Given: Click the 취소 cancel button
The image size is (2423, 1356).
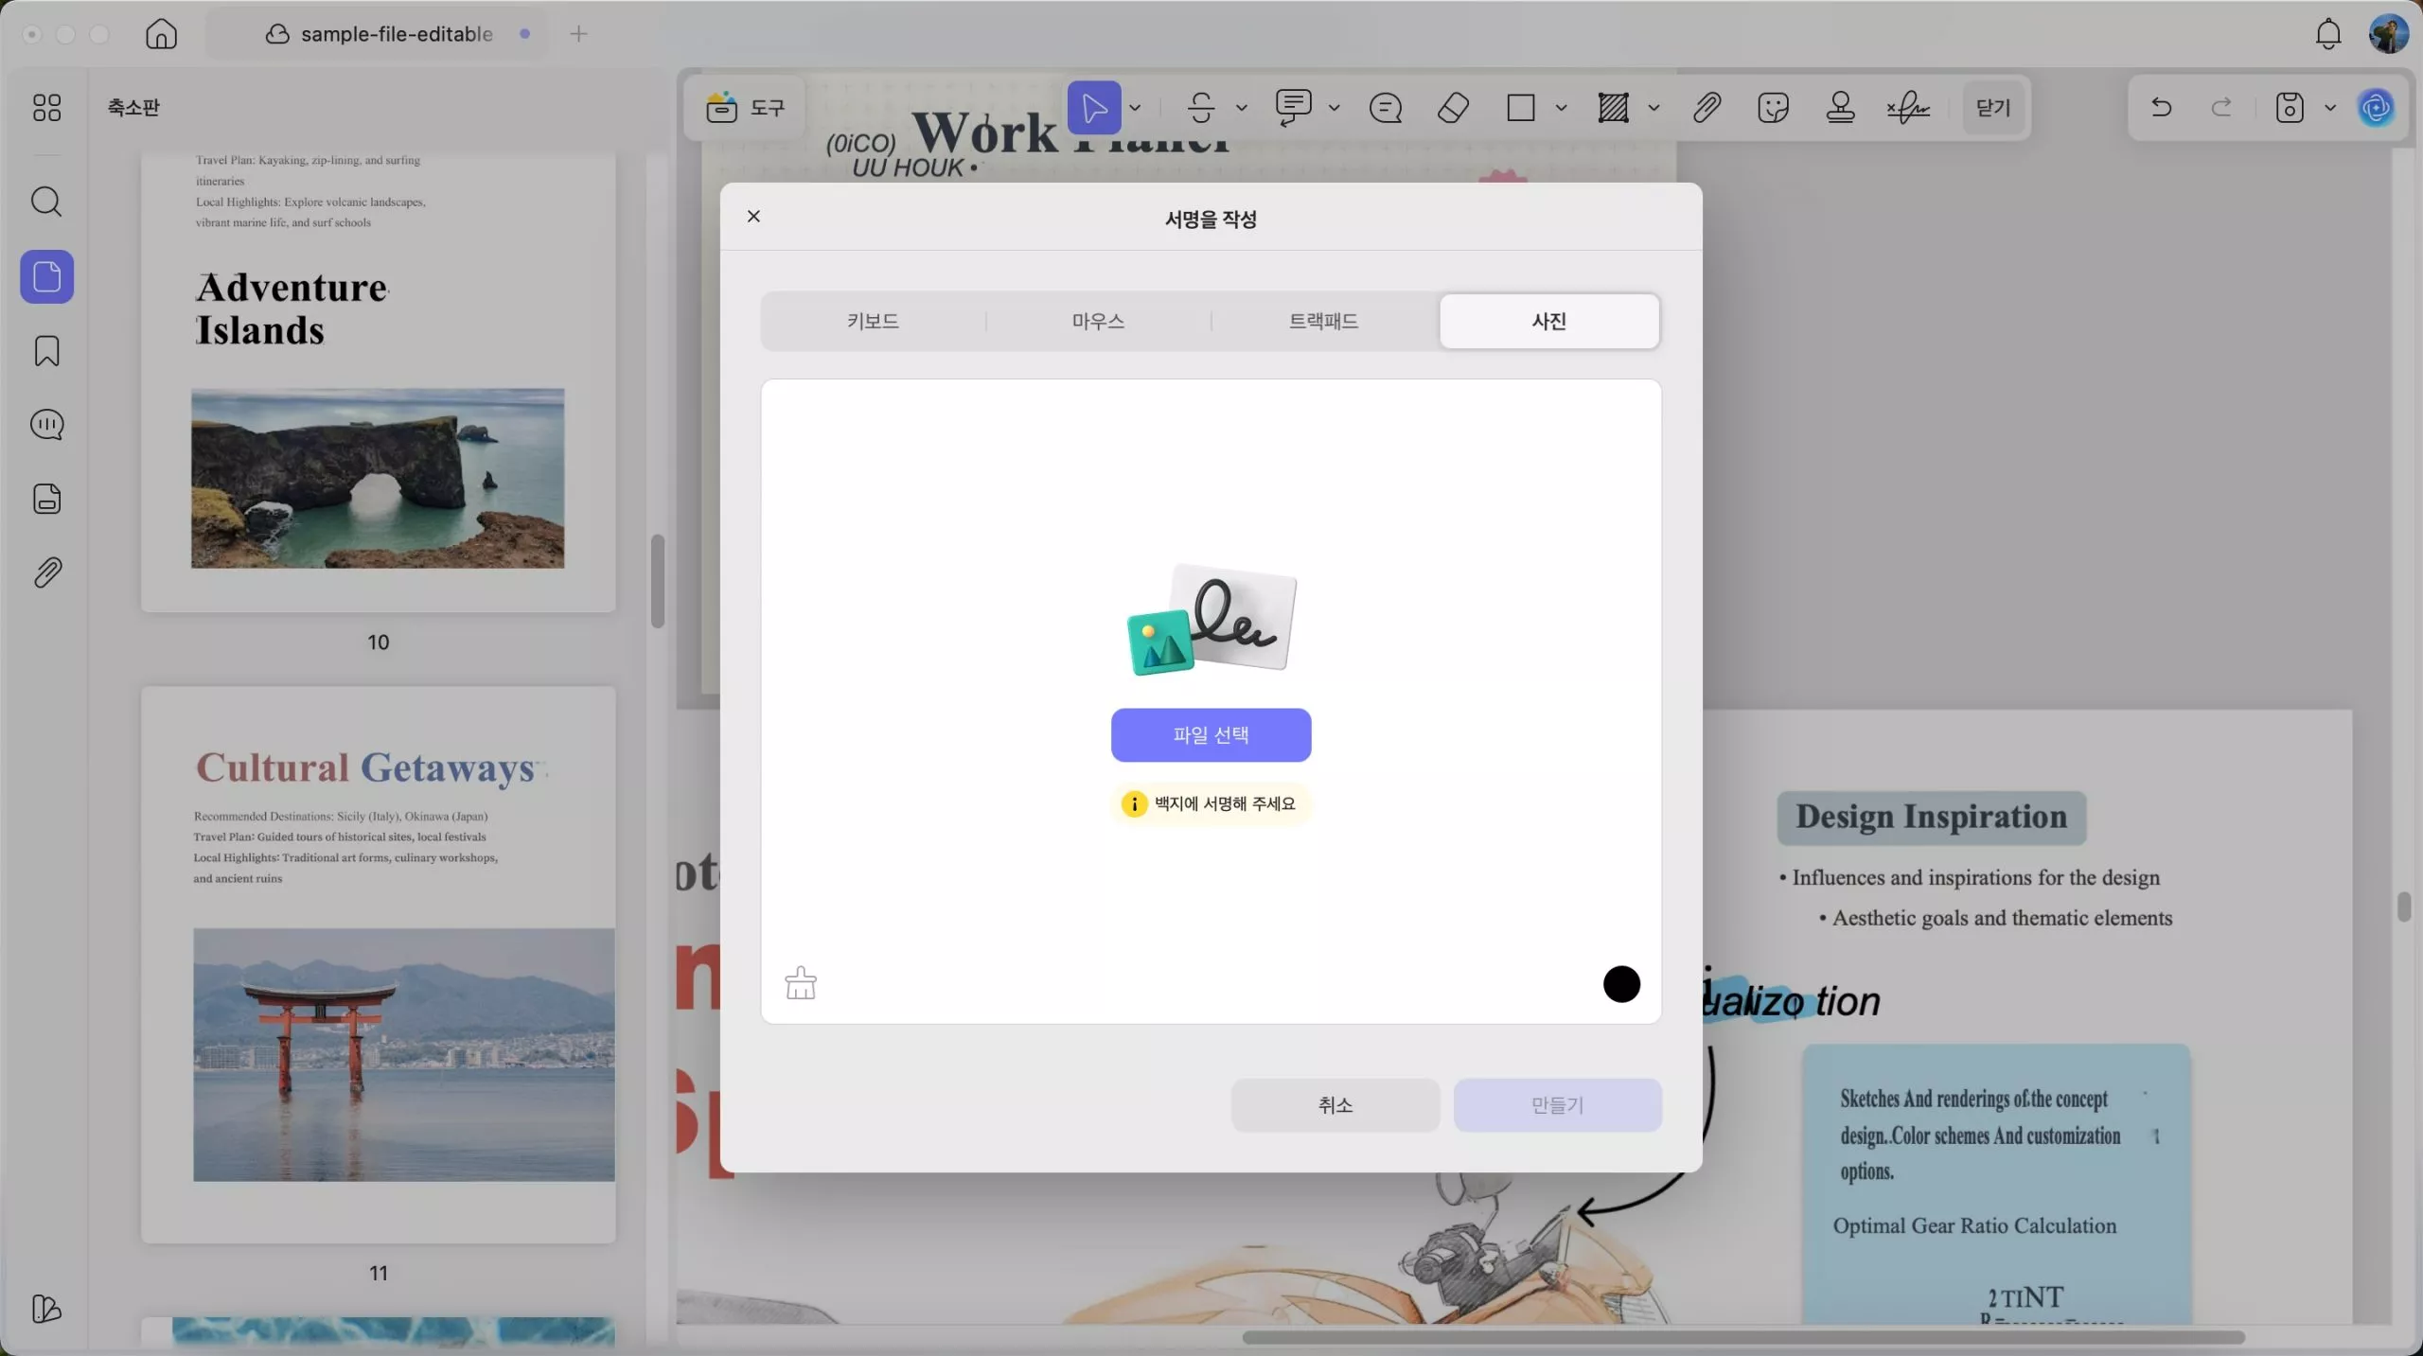Looking at the screenshot, I should click(x=1335, y=1105).
